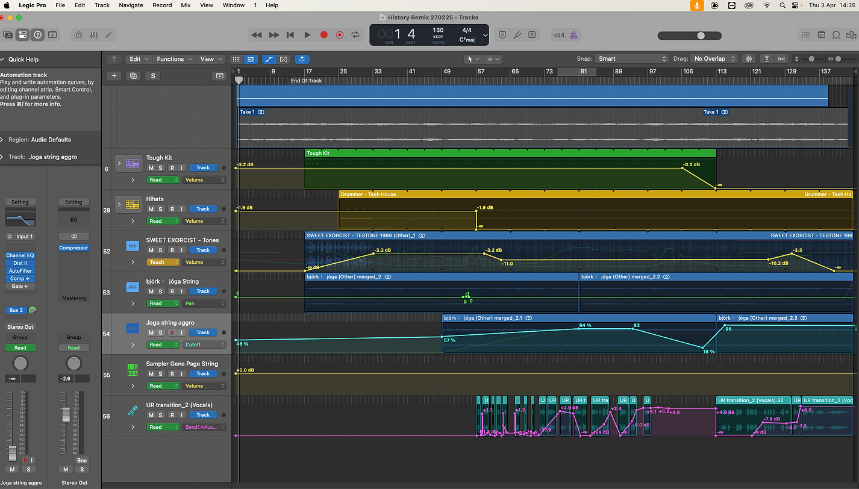Mute the Hihats track

151,209
